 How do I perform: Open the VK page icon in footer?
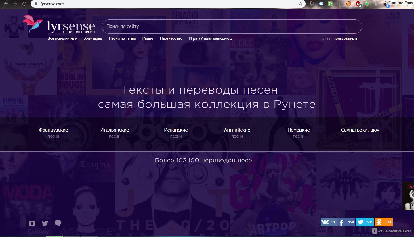(x=32, y=223)
